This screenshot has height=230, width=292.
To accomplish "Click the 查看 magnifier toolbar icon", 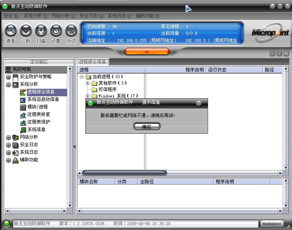I will click(x=11, y=30).
